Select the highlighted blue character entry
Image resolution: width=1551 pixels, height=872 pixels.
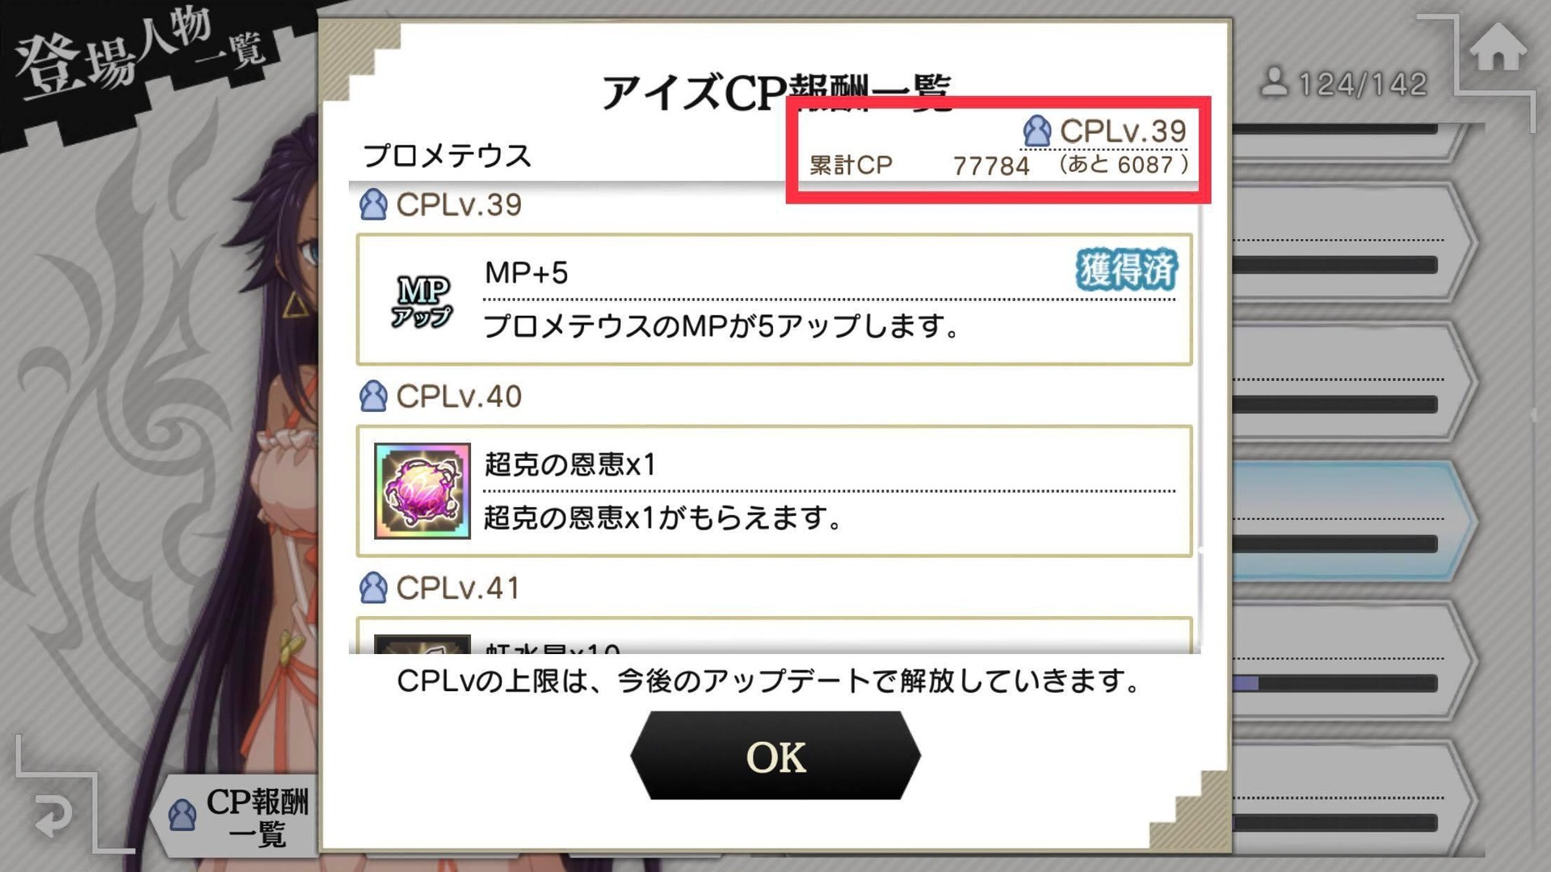tap(1353, 521)
